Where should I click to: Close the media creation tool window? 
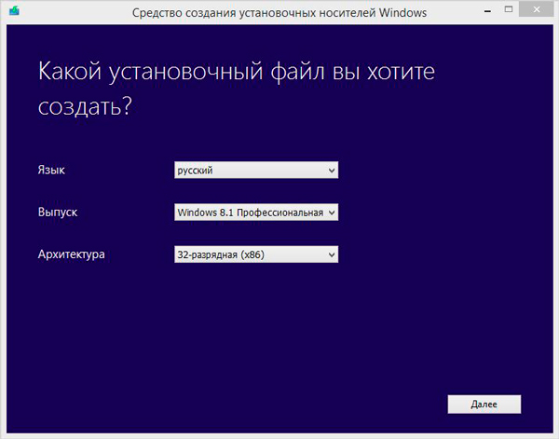[537, 9]
